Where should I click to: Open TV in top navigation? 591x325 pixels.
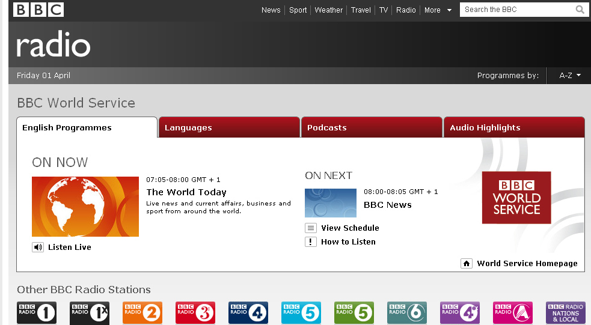pyautogui.click(x=384, y=10)
